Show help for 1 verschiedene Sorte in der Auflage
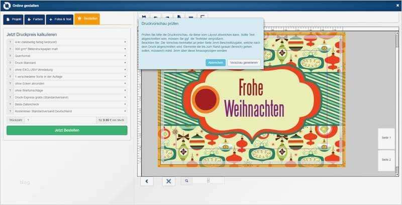This screenshot has width=402, height=205. tap(10, 76)
